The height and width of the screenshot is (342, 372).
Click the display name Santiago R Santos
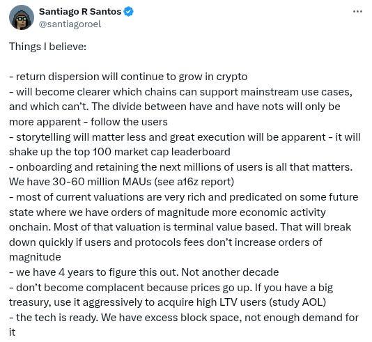[x=80, y=12]
